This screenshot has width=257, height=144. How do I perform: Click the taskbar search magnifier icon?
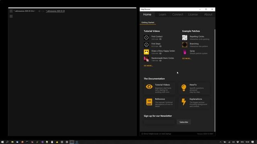(7, 142)
